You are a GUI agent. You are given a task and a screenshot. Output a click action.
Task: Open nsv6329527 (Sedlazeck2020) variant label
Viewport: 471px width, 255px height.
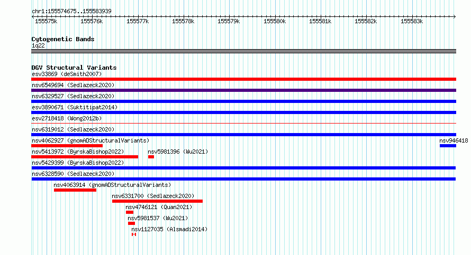(x=73, y=96)
